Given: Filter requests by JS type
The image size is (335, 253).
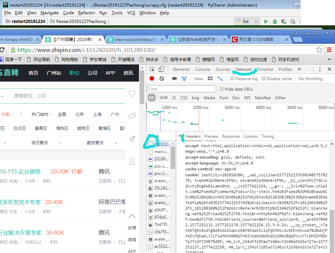Looking at the screenshot, I should [174, 98].
